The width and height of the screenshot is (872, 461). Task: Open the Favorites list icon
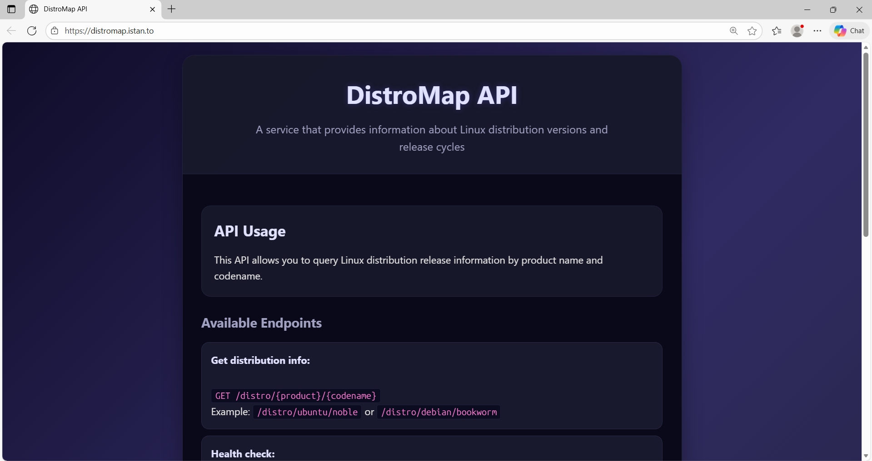point(777,31)
